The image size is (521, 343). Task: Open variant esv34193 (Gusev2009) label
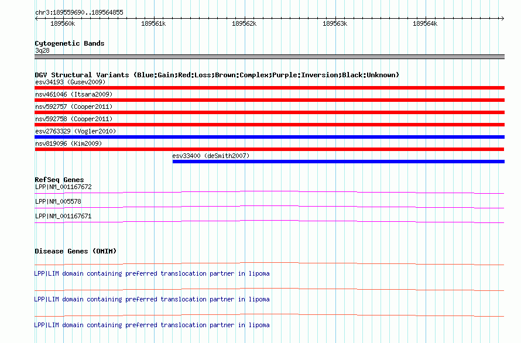(x=70, y=82)
